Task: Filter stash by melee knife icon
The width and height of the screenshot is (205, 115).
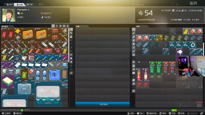Action: 134,51
